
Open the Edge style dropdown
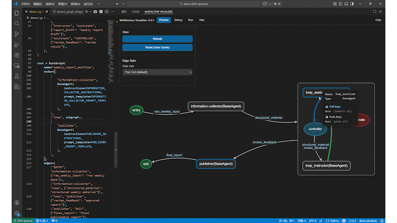tap(157, 72)
